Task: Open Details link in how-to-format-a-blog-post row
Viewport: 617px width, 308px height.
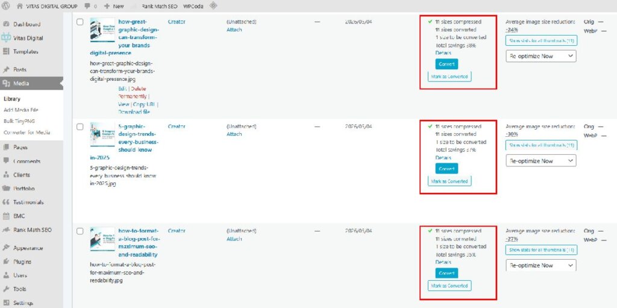Action: click(443, 262)
